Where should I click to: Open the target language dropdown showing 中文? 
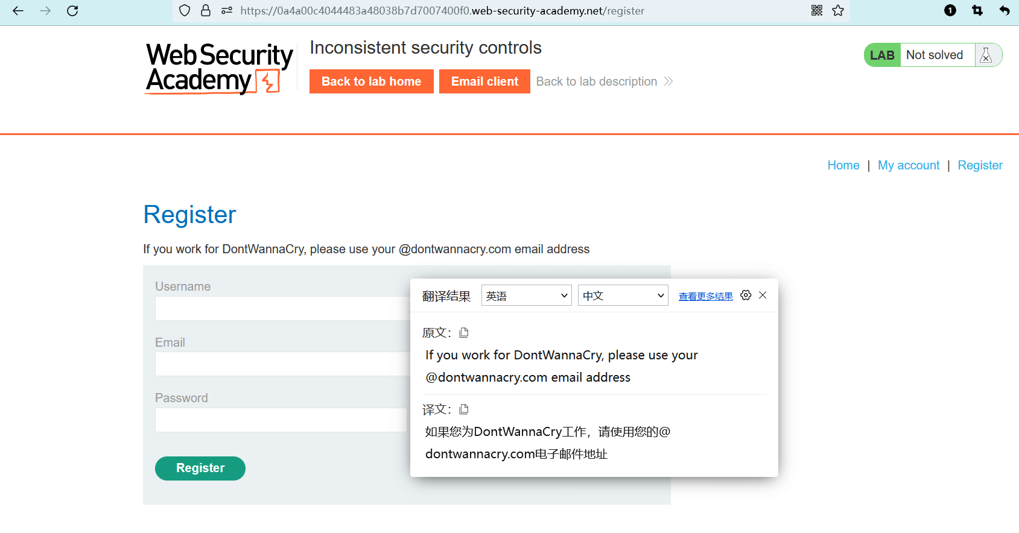click(x=623, y=295)
